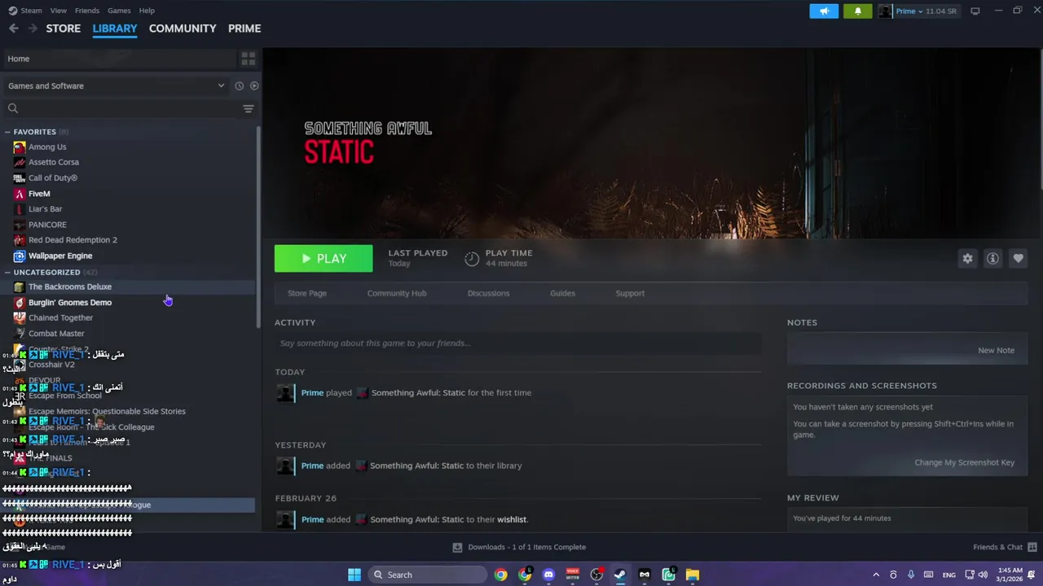Click the green announcements megaphone icon
The image size is (1043, 586).
pyautogui.click(x=824, y=11)
